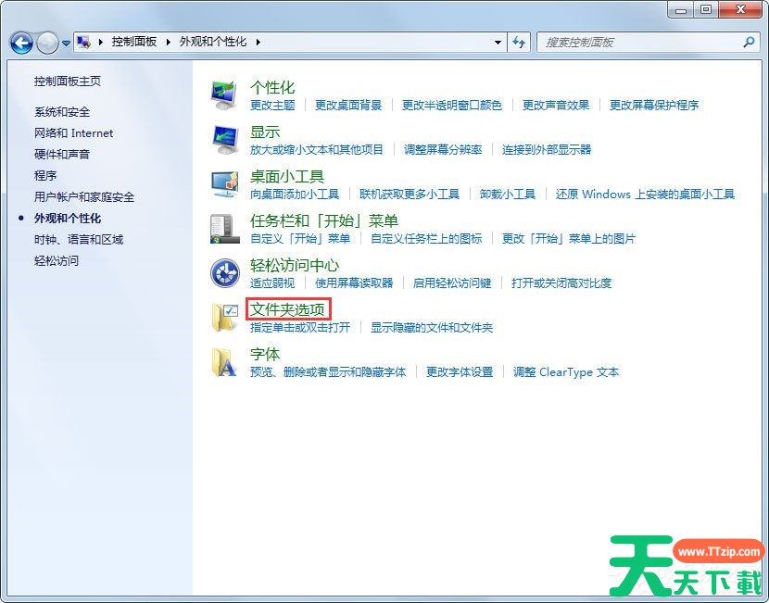Click the Display (显示) monitor icon
The height and width of the screenshot is (603, 769).
(x=224, y=139)
